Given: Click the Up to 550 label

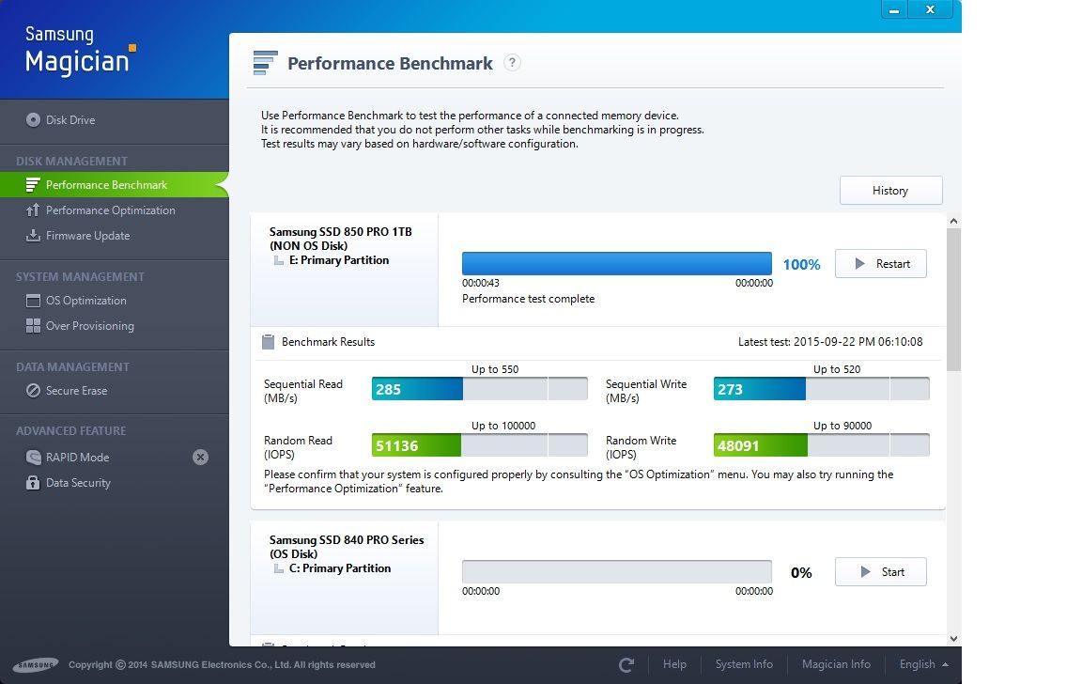Looking at the screenshot, I should coord(495,369).
